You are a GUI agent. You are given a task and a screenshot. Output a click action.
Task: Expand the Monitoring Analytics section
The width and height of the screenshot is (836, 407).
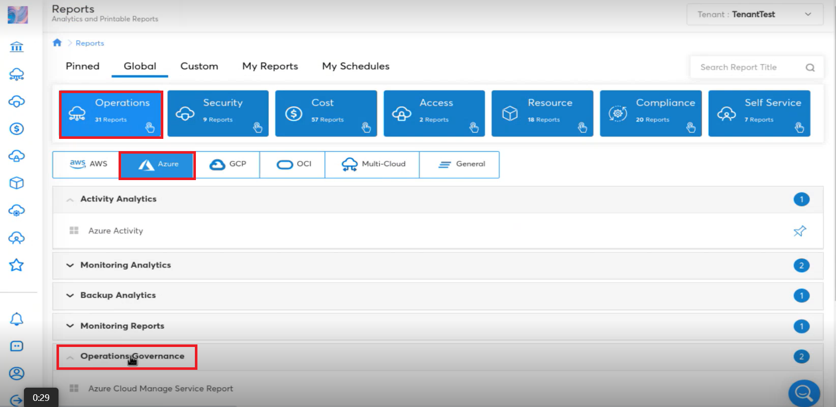pyautogui.click(x=70, y=265)
